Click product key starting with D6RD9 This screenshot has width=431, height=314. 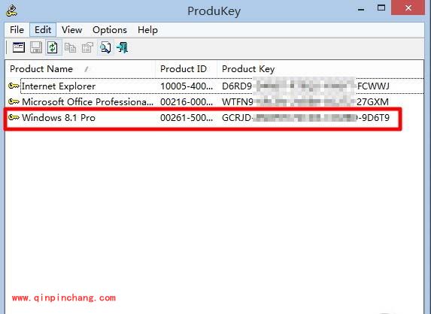pos(305,86)
